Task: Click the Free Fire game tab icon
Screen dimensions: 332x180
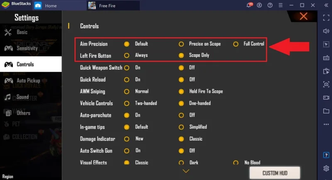Action: [92, 5]
